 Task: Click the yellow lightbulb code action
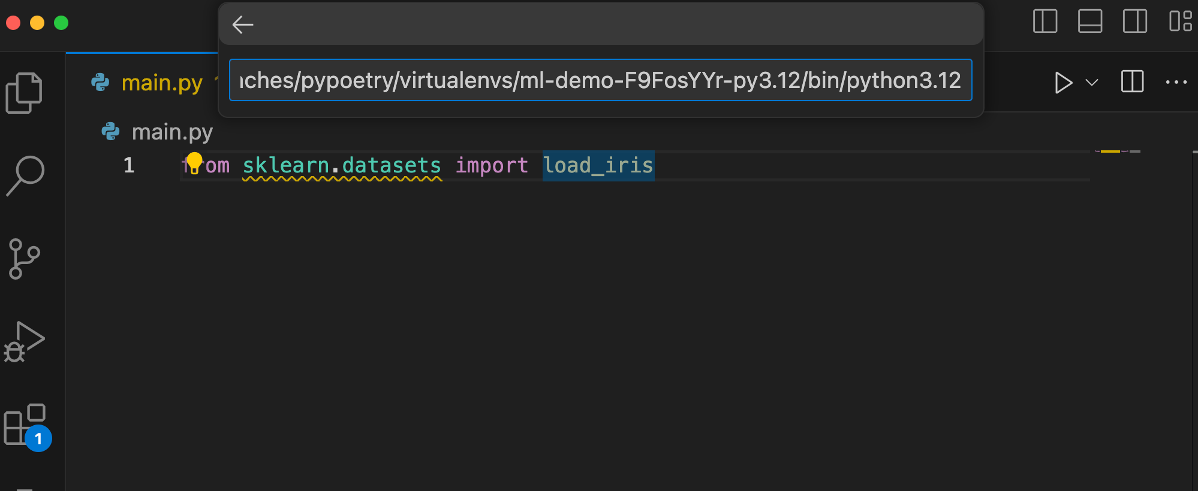click(194, 162)
